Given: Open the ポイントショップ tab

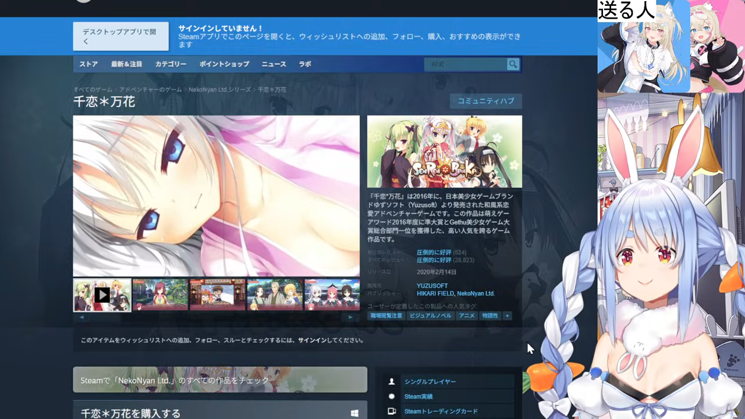Looking at the screenshot, I should (224, 64).
